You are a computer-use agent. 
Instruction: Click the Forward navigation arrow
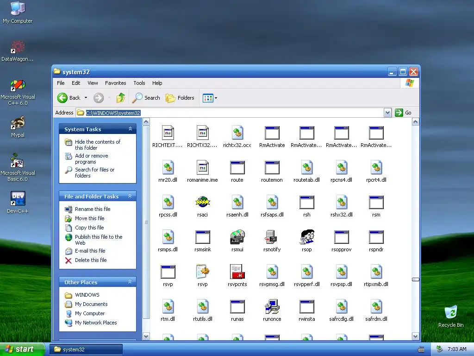pos(99,98)
